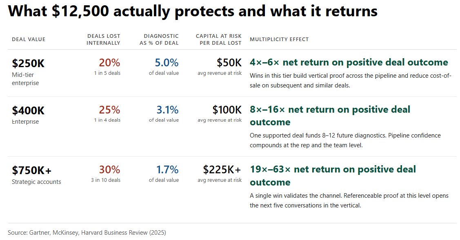Click the Gartner, McKinsey source line
This screenshot has height=240, width=460.
pos(87,233)
